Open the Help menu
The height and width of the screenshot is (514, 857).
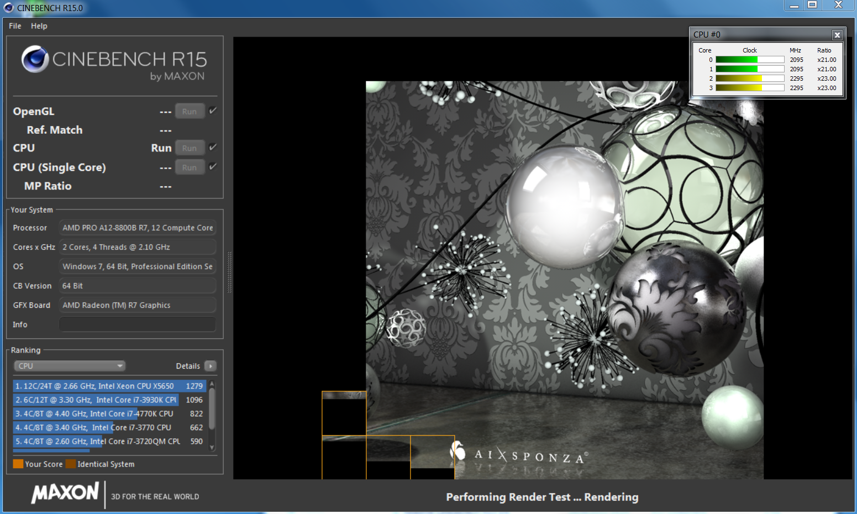[39, 26]
